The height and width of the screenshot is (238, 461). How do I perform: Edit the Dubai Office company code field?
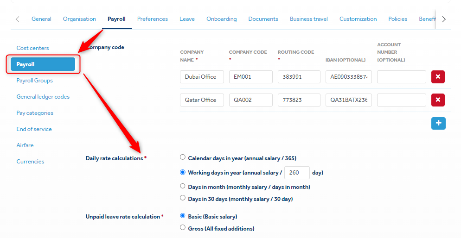(x=250, y=77)
